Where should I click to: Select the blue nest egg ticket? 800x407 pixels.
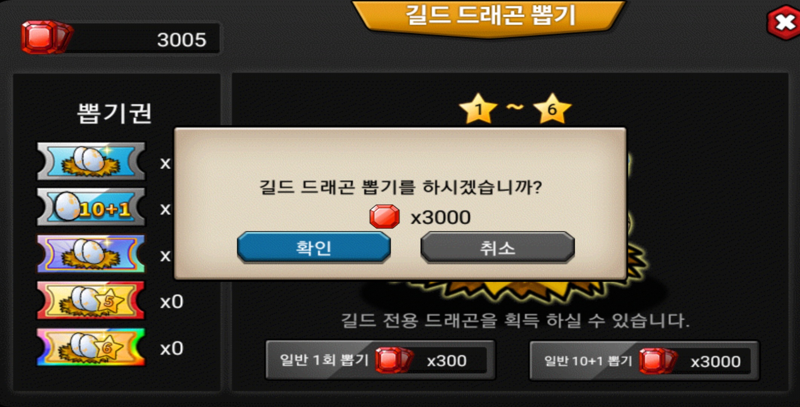(x=91, y=161)
